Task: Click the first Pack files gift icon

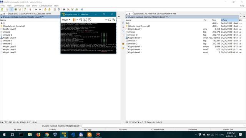Action: click(45, 10)
